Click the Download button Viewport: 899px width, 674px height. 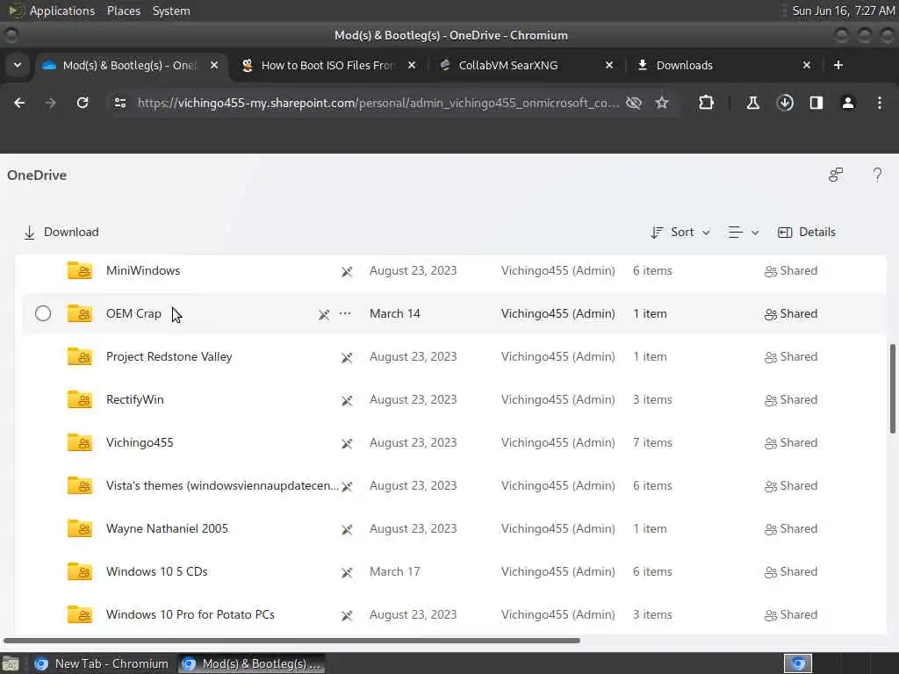click(x=61, y=232)
